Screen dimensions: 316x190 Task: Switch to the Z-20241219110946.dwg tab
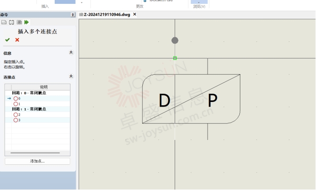click(107, 14)
